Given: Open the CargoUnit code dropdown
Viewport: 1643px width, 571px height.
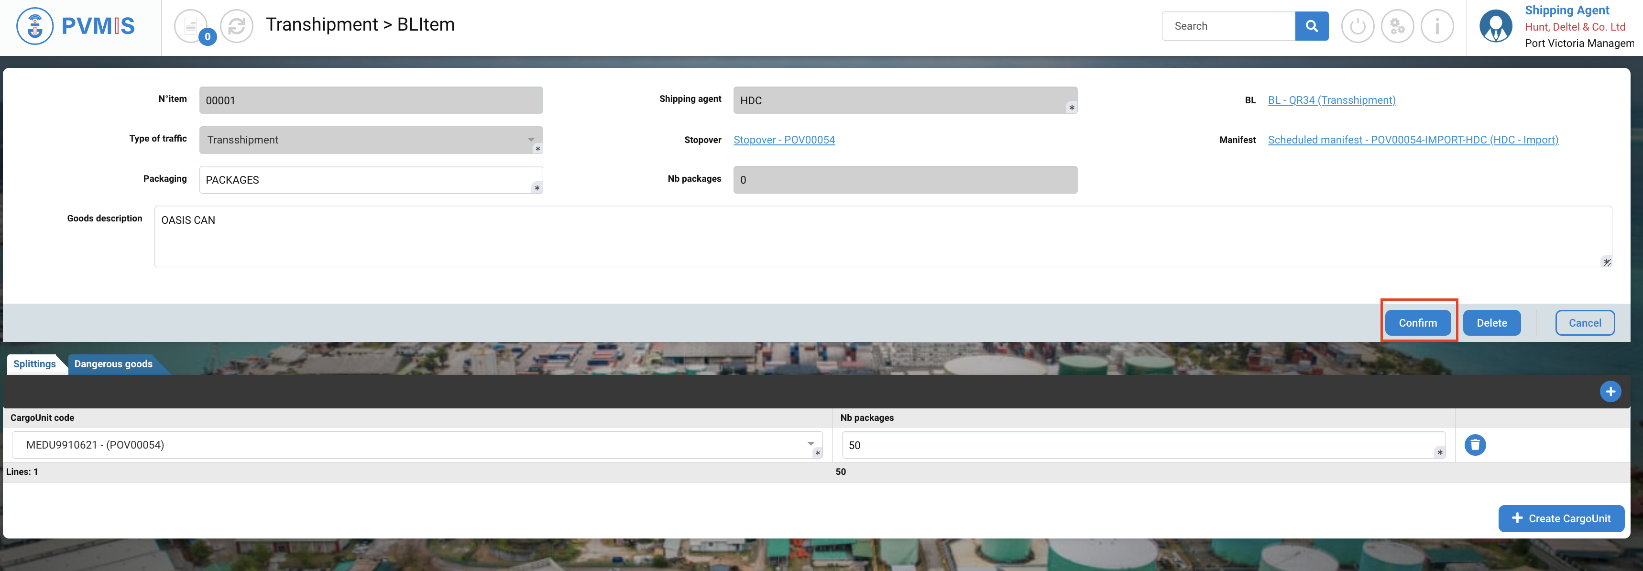Looking at the screenshot, I should [x=810, y=445].
